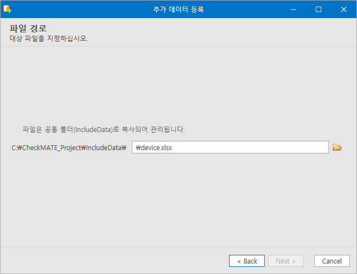Focus the file path field containing device.xlsx

coord(230,147)
